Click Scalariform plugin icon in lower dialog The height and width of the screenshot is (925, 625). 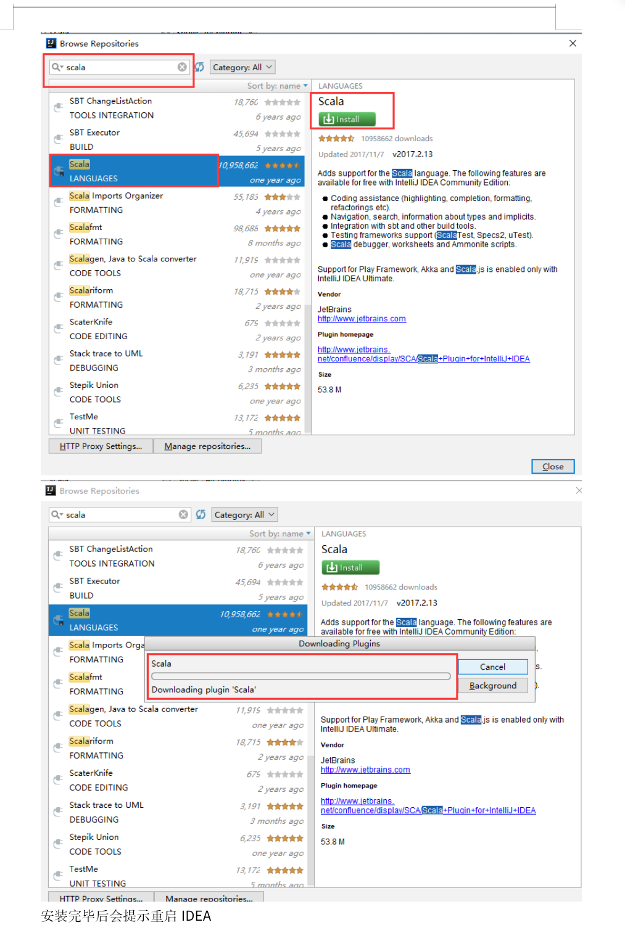59,747
